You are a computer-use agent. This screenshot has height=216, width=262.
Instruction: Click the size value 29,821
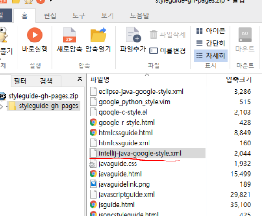pos(240,194)
